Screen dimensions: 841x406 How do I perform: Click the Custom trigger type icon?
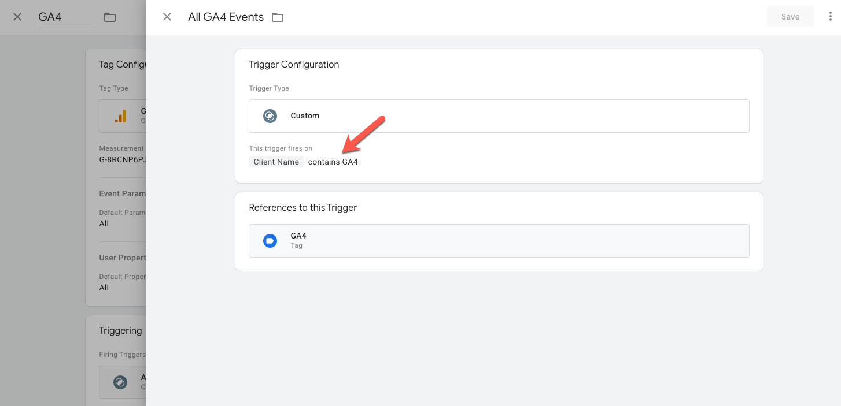coord(270,116)
